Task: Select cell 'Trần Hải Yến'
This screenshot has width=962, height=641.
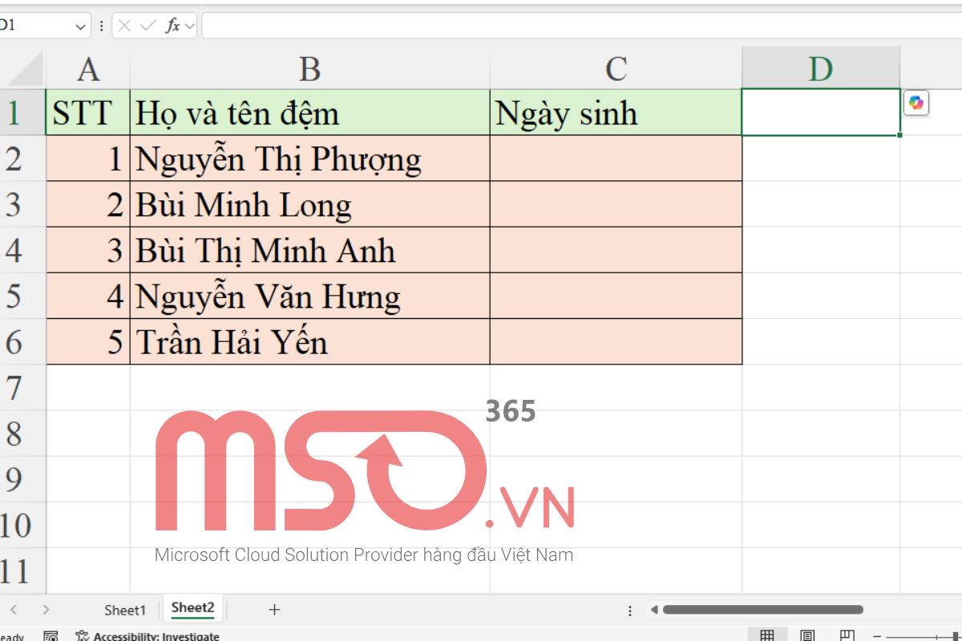Action: (x=310, y=341)
